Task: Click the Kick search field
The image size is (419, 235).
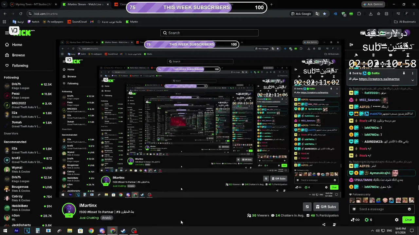Action: point(209,33)
